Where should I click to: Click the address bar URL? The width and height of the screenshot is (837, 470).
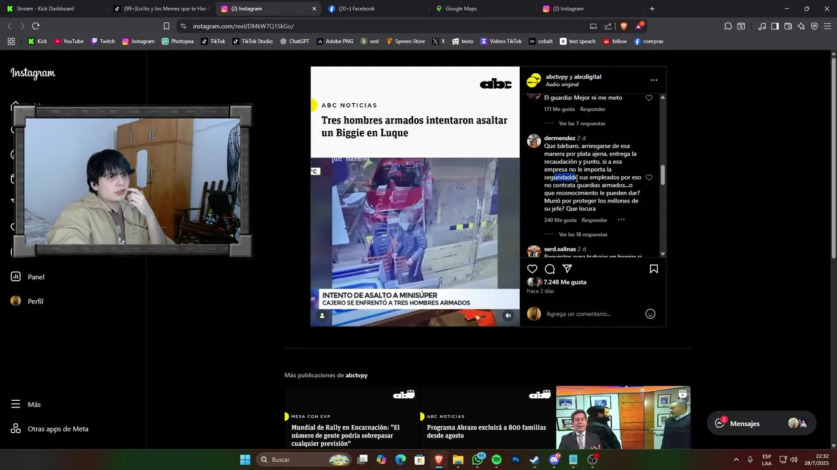click(x=243, y=26)
